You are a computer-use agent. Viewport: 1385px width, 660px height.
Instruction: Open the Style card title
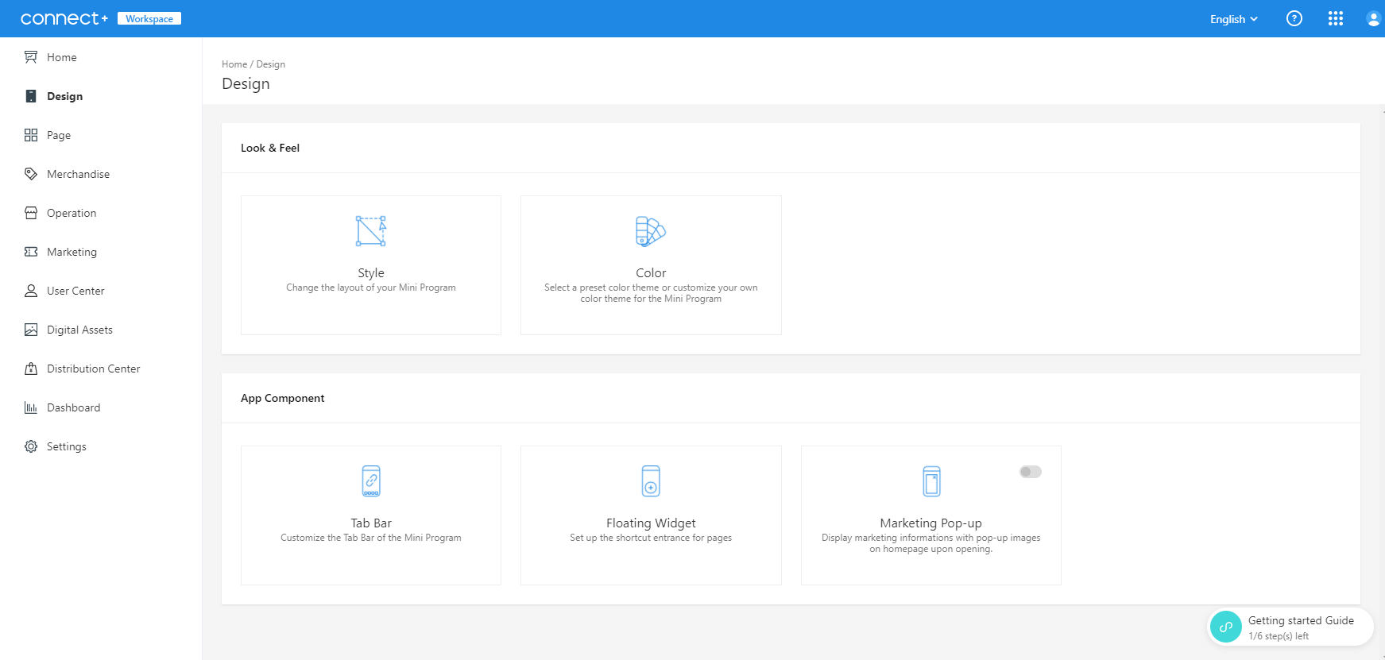point(371,272)
